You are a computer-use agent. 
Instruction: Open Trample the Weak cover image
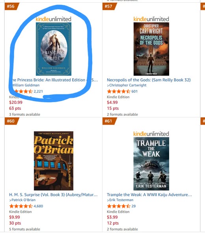[151, 164]
